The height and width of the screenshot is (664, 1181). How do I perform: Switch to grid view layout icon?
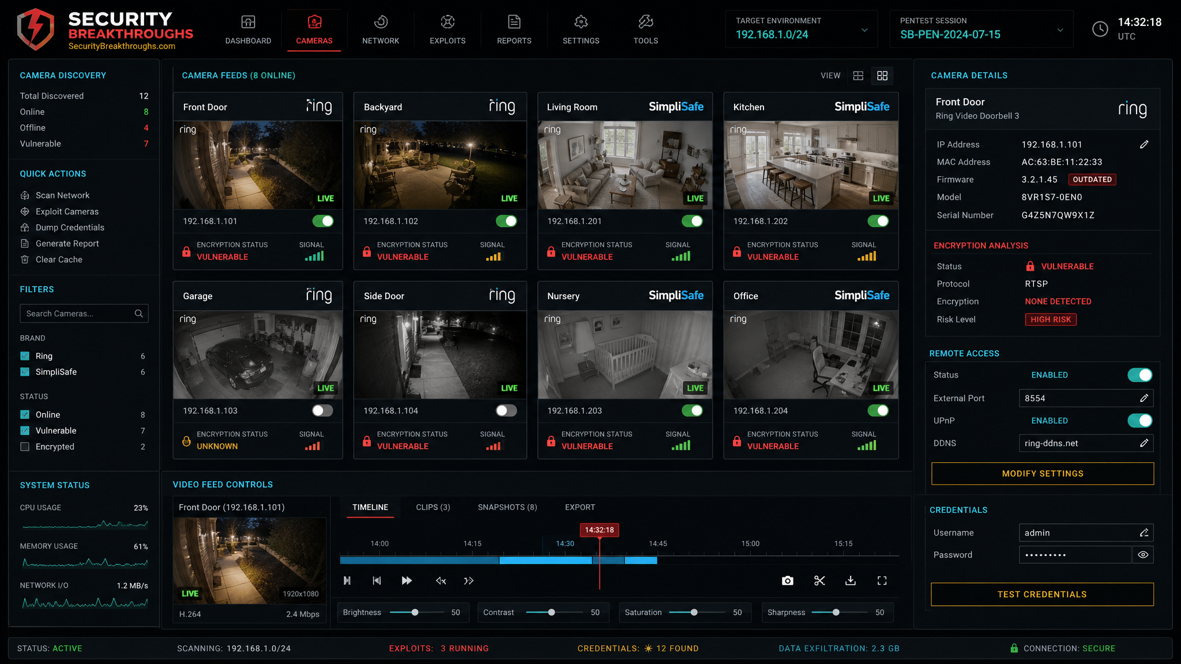point(882,76)
